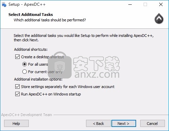Click the ApexDC++ logo icon in header
The image size is (169, 131).
[159, 18]
